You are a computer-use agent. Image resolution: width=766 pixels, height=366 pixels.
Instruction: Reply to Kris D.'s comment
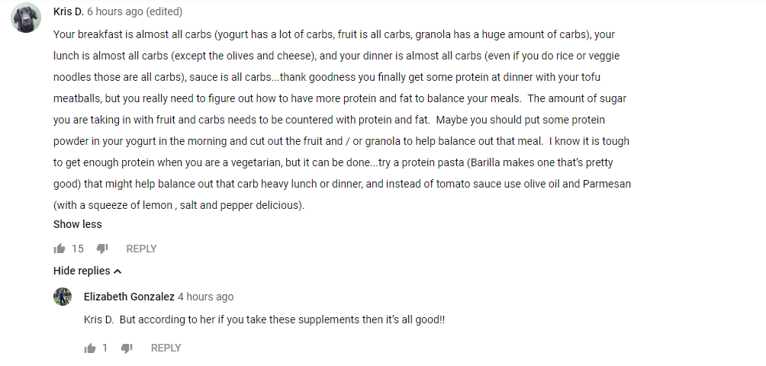tap(141, 249)
